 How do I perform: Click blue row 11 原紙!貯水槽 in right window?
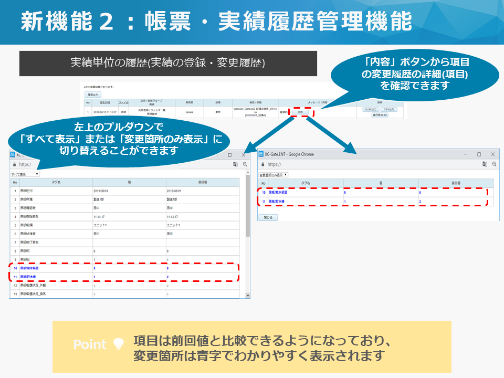click(x=376, y=202)
